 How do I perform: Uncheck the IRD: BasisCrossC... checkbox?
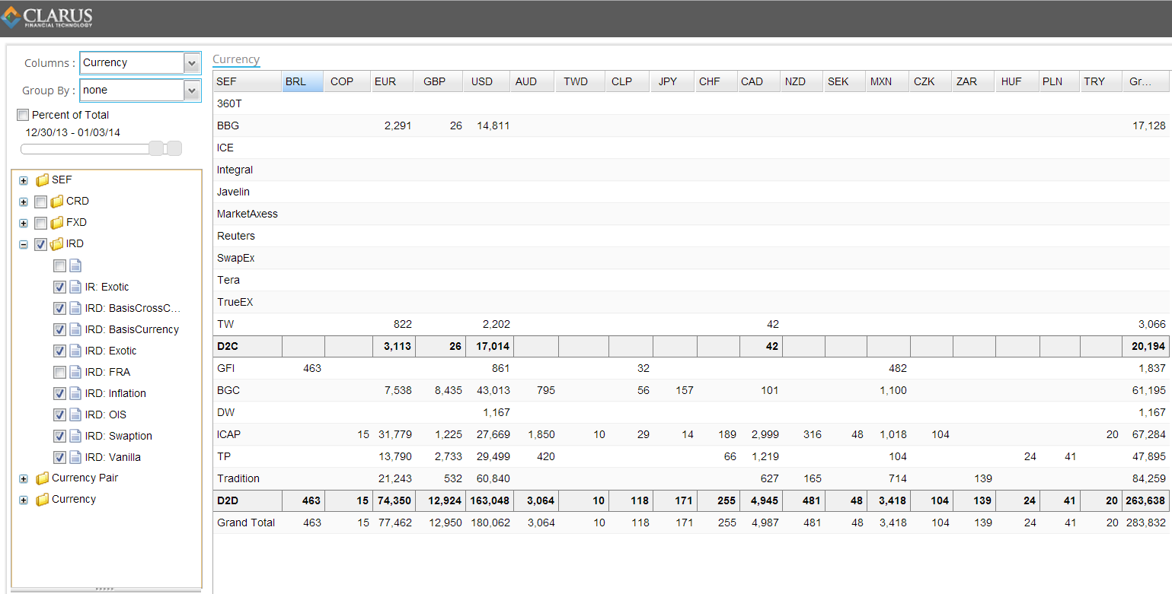click(59, 308)
